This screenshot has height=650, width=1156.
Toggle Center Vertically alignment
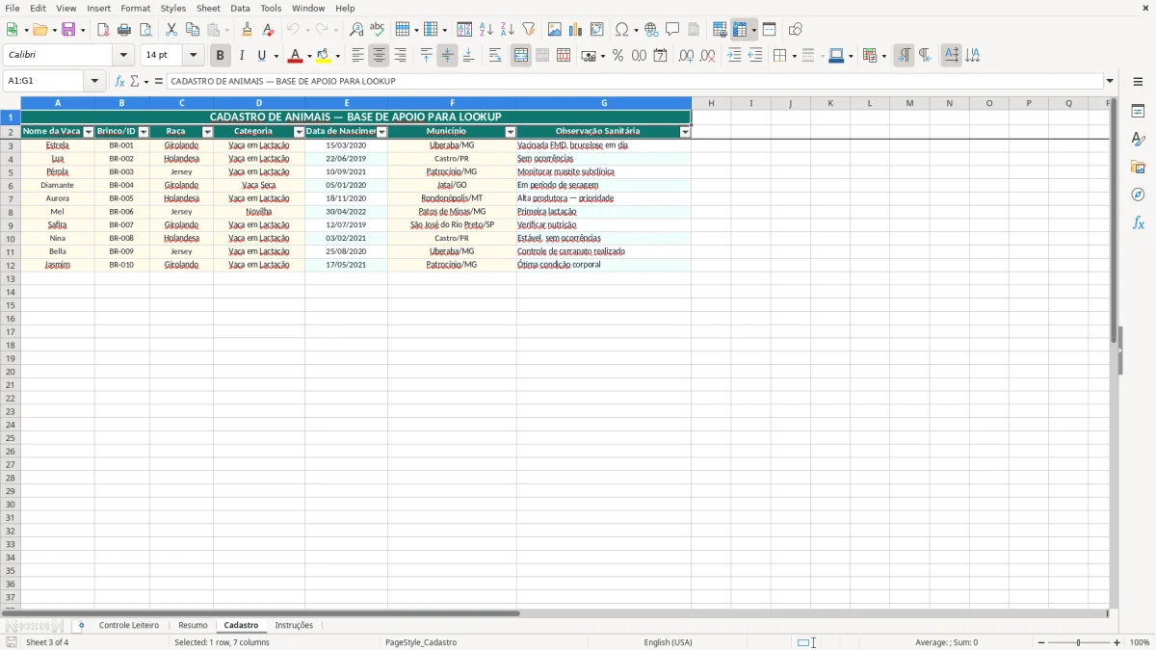tap(448, 56)
